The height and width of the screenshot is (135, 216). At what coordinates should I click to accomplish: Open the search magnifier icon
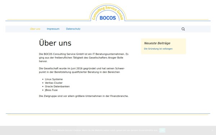click(183, 29)
